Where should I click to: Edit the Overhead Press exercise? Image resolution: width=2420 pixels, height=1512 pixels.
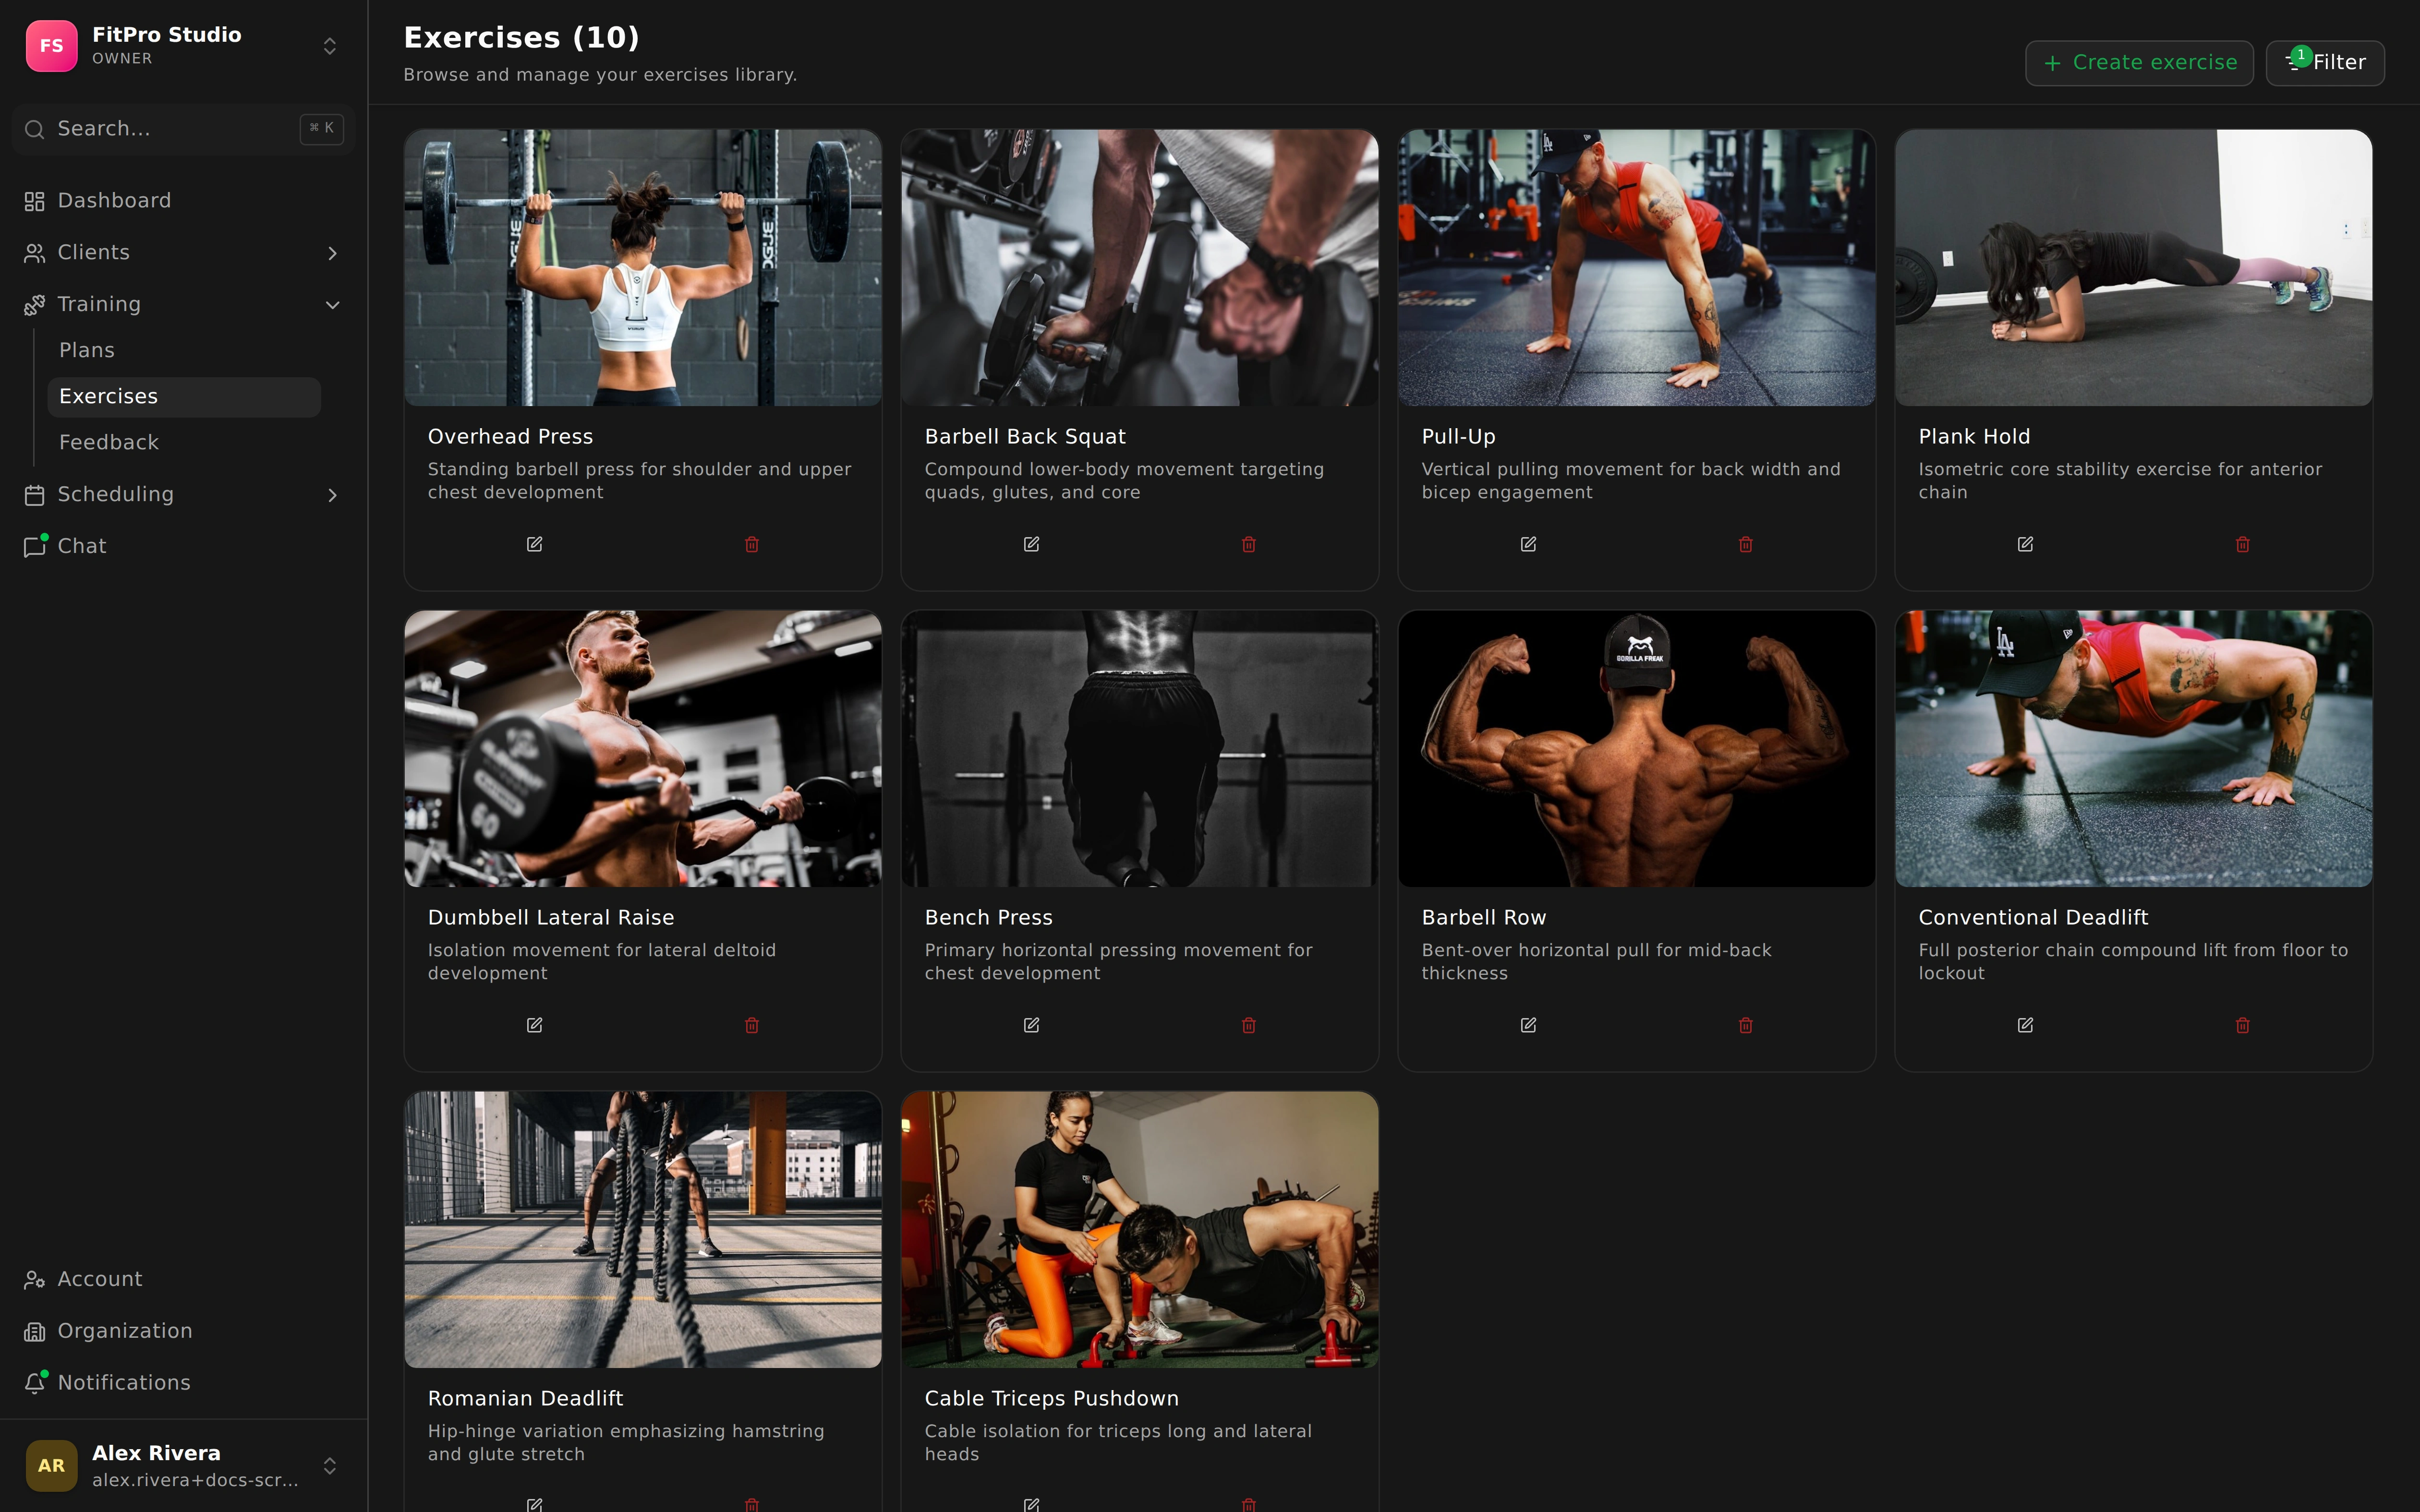(534, 544)
